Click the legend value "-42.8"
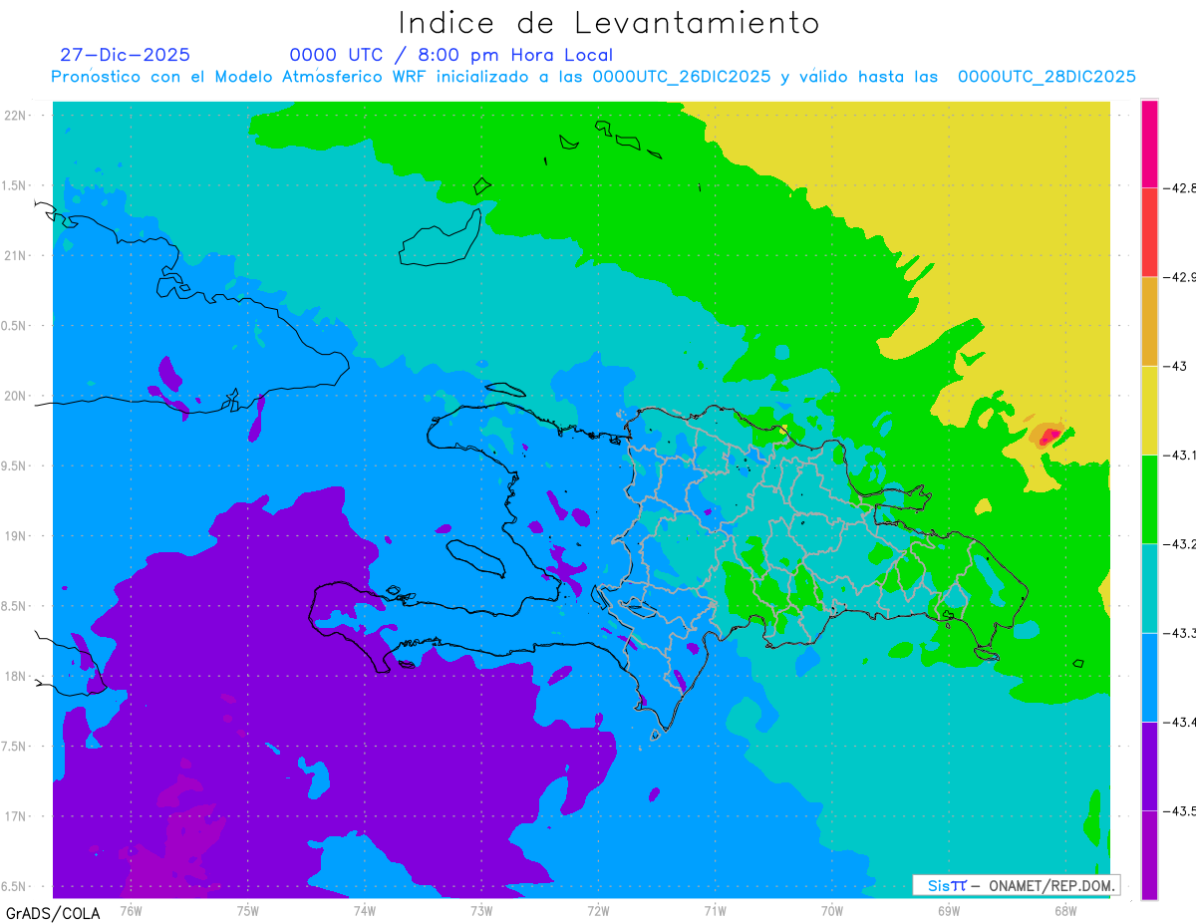The width and height of the screenshot is (1196, 924). click(1180, 187)
